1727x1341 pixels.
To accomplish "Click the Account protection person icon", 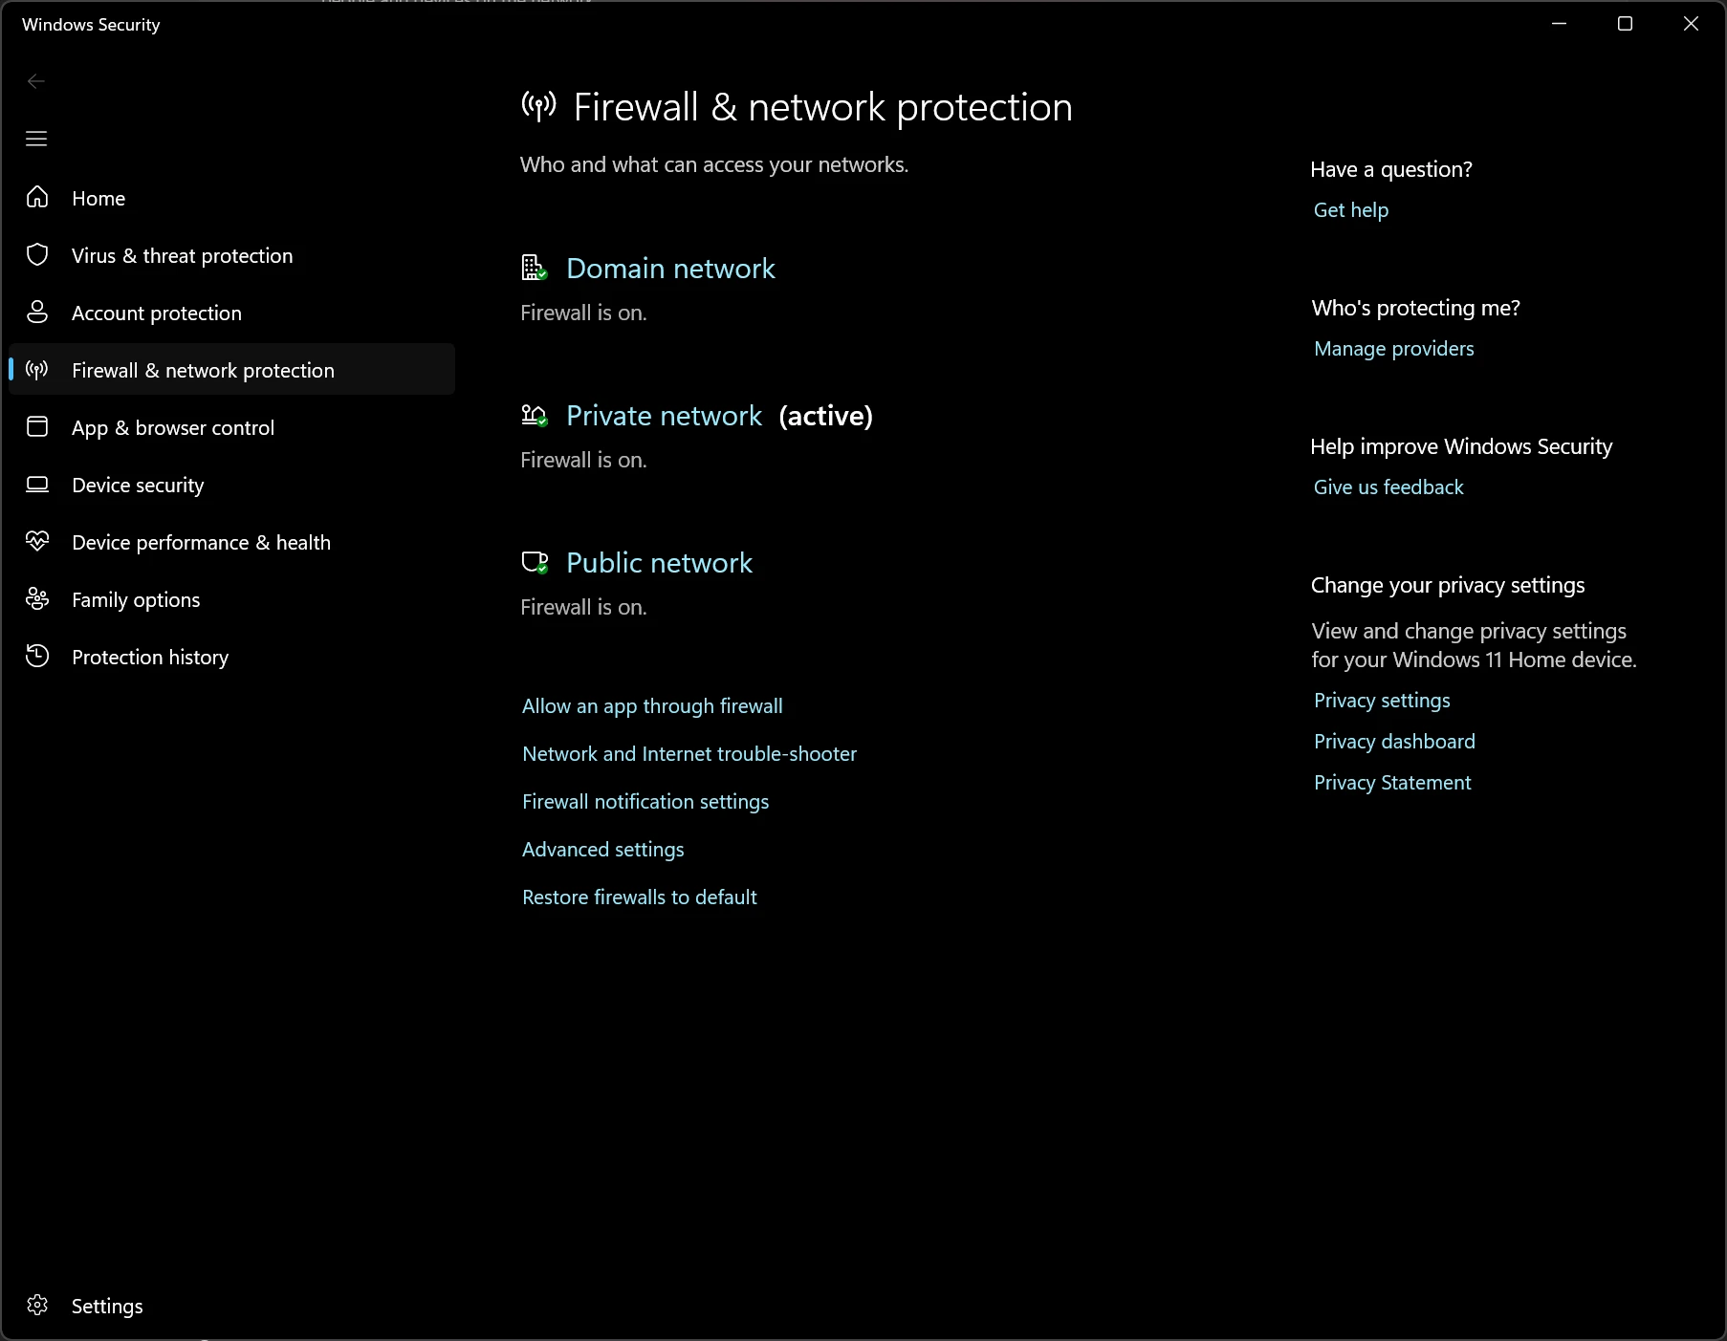I will tap(37, 312).
